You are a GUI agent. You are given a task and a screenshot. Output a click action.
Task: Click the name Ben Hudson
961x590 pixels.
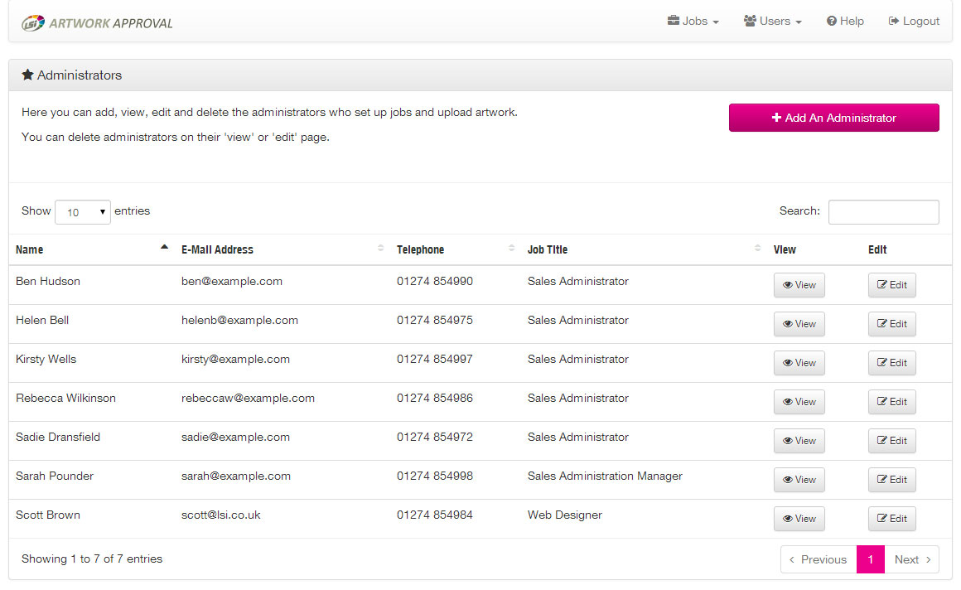(x=48, y=282)
